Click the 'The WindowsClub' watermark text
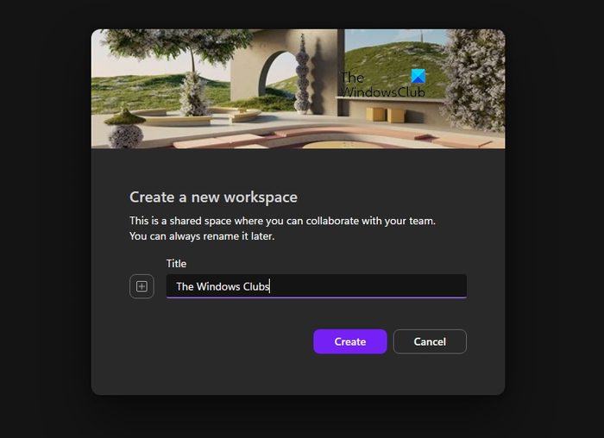The image size is (604, 438). (382, 84)
